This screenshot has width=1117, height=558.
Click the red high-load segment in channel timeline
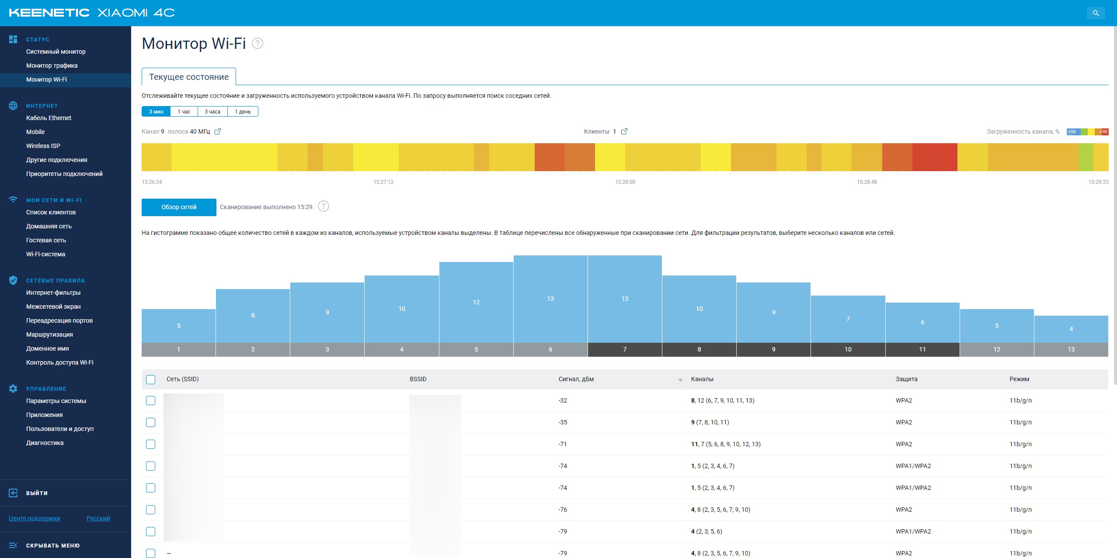click(935, 157)
